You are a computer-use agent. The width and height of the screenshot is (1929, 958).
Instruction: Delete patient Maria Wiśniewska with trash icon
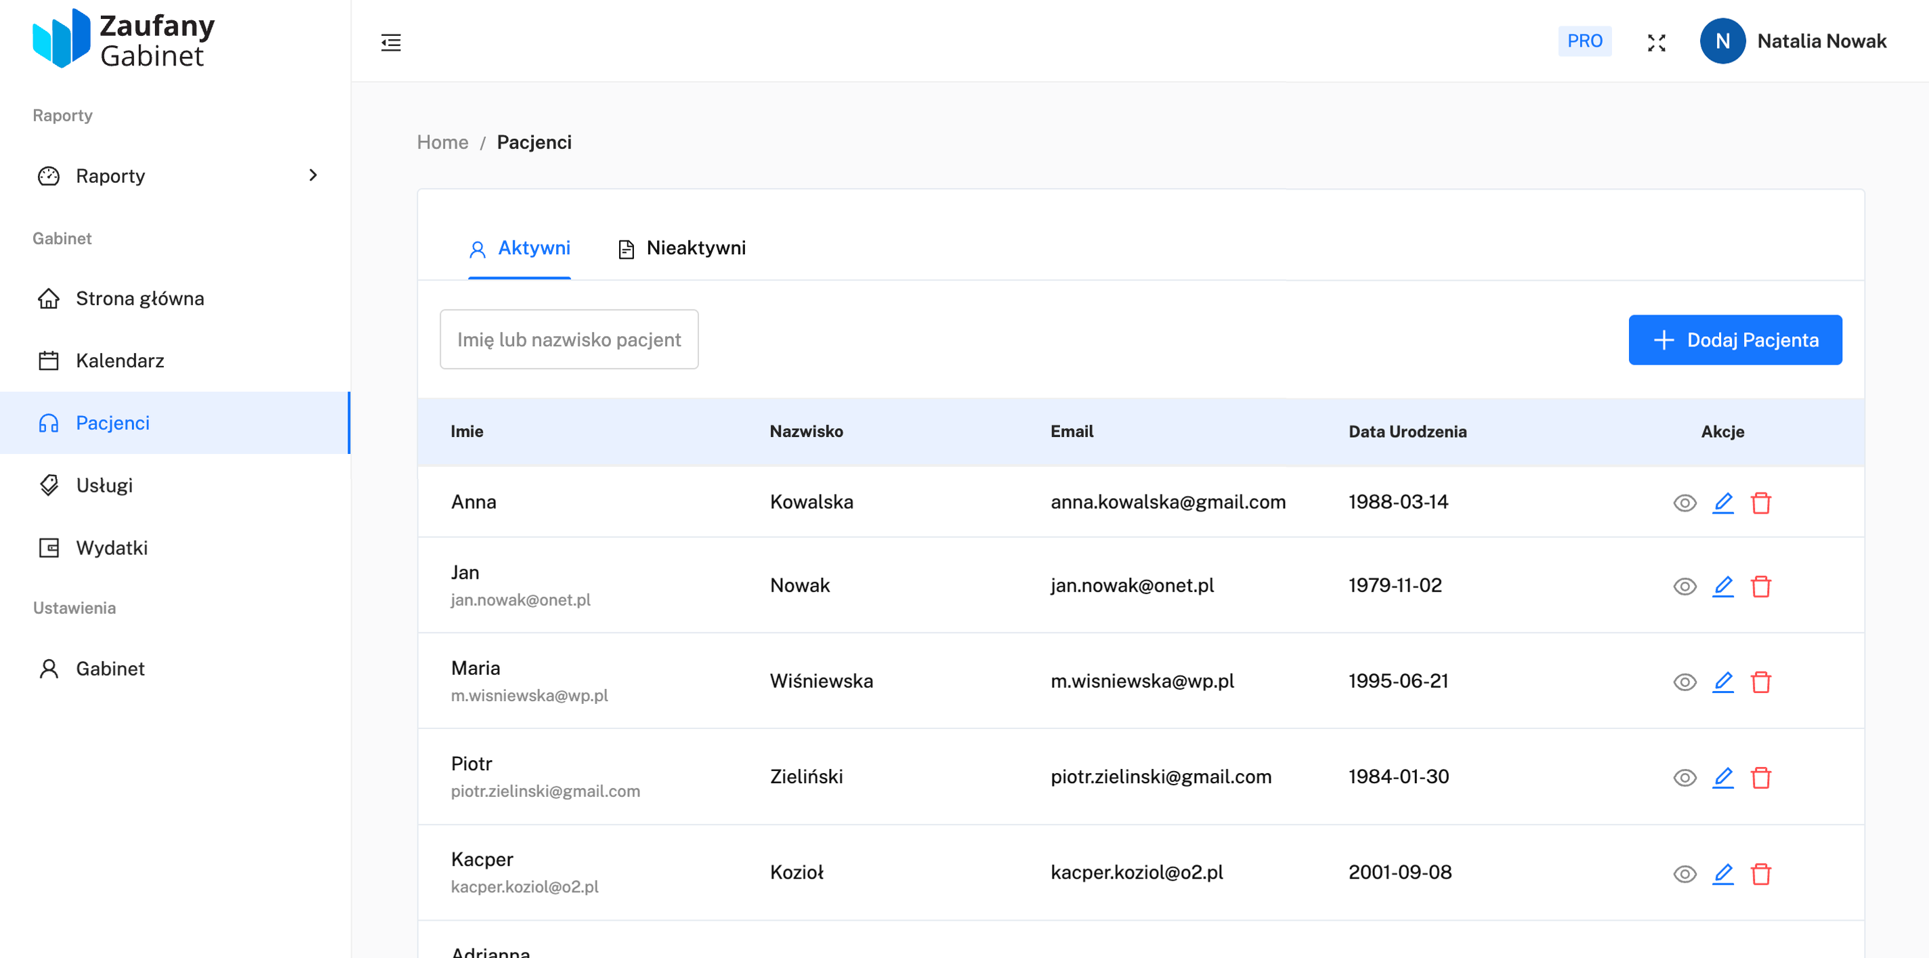[1761, 682]
